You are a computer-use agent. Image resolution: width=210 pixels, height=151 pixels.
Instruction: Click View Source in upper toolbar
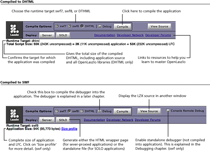click(159, 26)
